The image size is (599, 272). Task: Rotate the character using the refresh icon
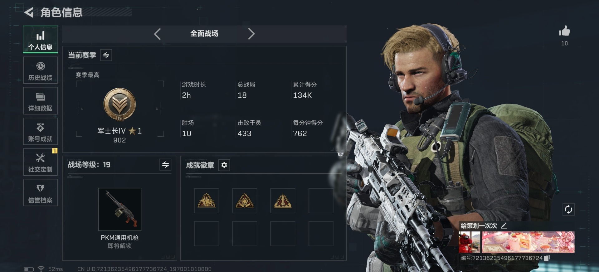(568, 209)
